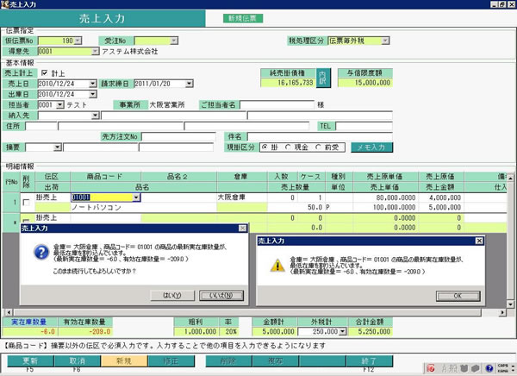
Task: Toggle the 計上 checkbox
Action: tap(45, 72)
